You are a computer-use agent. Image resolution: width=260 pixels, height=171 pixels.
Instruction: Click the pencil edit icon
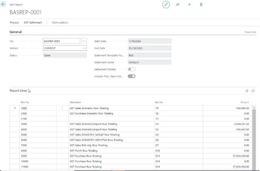click(x=166, y=5)
